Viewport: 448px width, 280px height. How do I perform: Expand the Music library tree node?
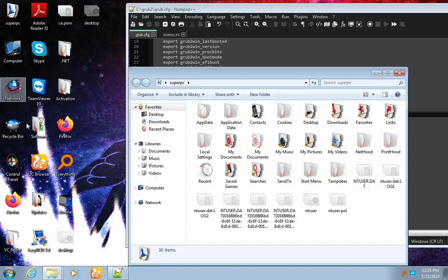pyautogui.click(x=139, y=159)
